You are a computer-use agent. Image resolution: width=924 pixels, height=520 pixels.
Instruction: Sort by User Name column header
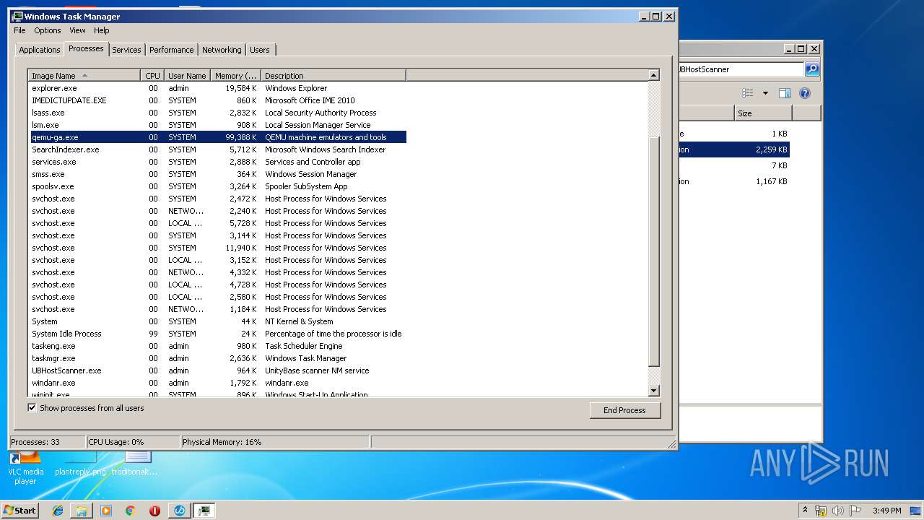point(187,75)
